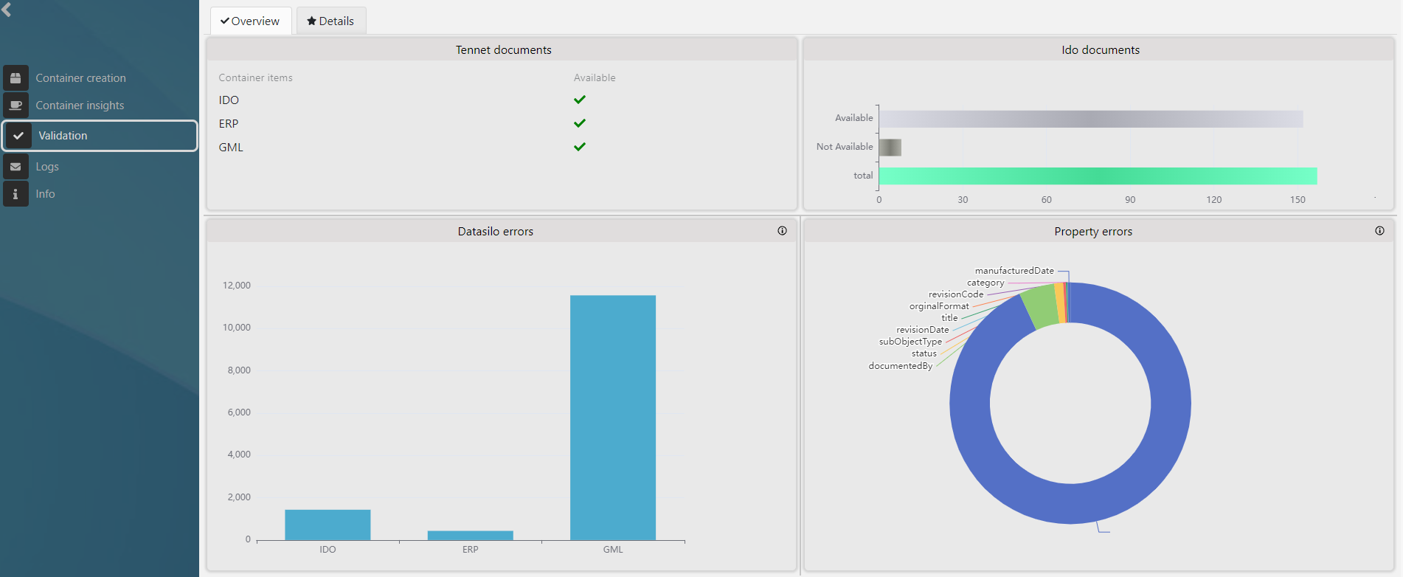Viewport: 1403px width, 577px height.
Task: Click the IDO row in Tennet documents
Action: (x=502, y=100)
